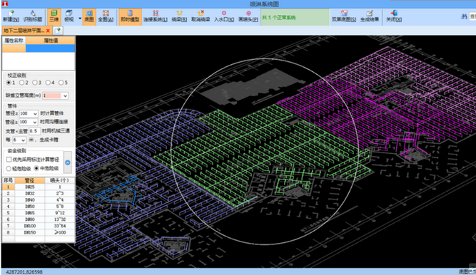The height and width of the screenshot is (275, 476).
Task: Click the 共 5 个正常系统 status label
Action: point(279,18)
